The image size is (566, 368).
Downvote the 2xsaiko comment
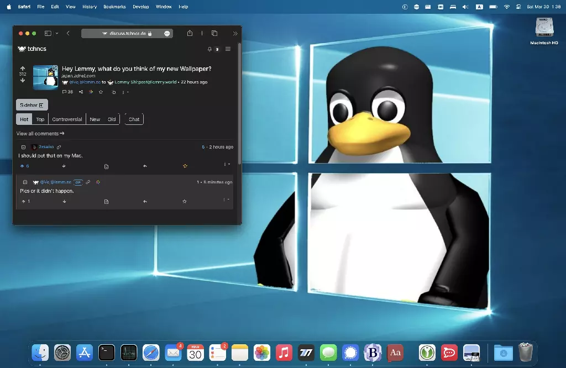tap(64, 166)
